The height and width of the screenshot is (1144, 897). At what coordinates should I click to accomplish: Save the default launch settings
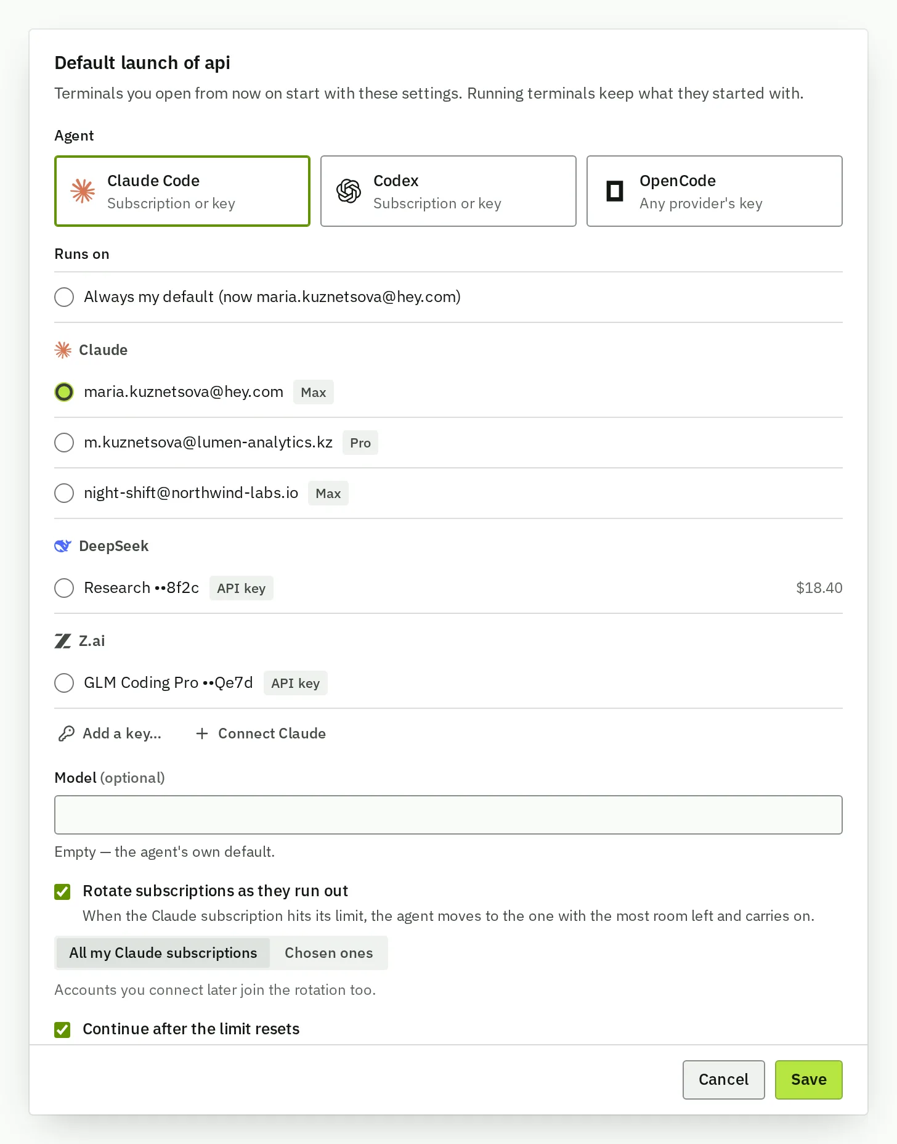click(809, 1080)
